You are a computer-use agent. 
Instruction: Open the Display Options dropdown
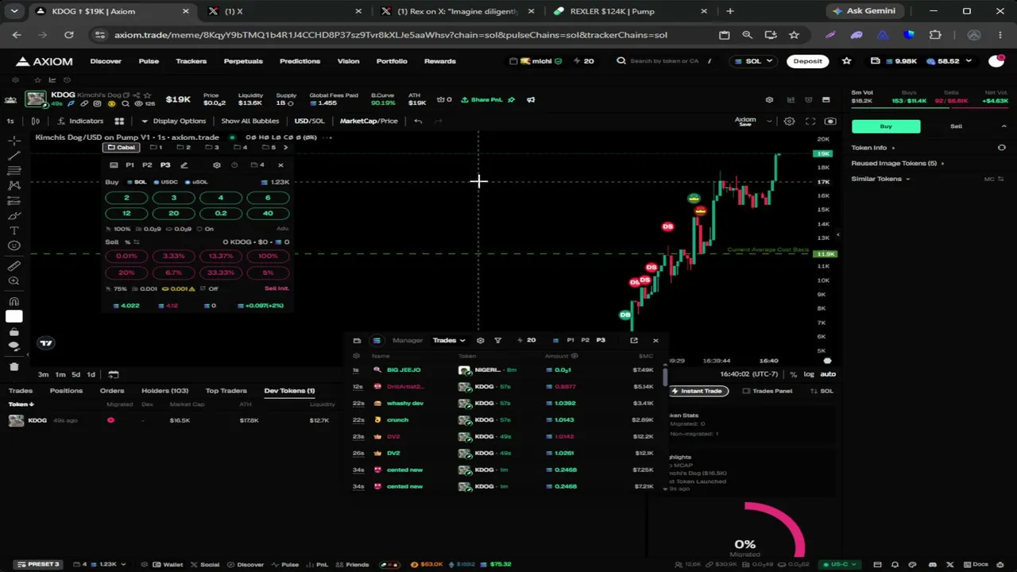pos(174,121)
